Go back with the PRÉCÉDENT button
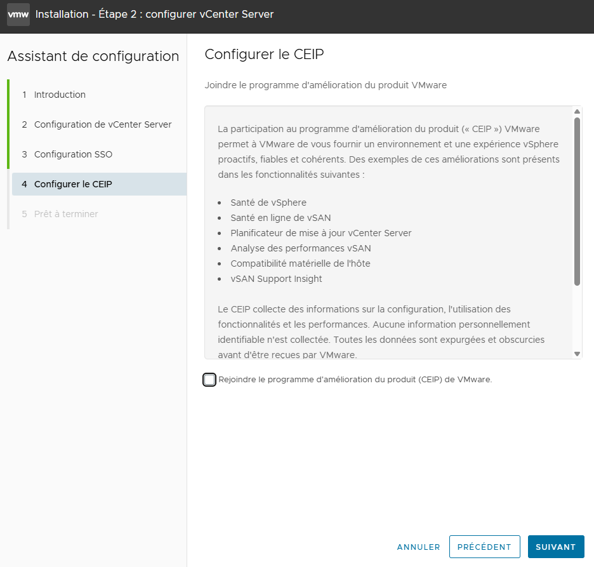 tap(484, 547)
